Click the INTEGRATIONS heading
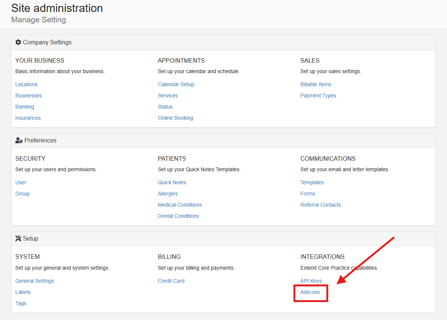The image size is (447, 320). point(323,257)
